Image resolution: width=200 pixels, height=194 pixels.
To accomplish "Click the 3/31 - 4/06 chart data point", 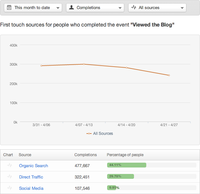I will click(41, 66).
